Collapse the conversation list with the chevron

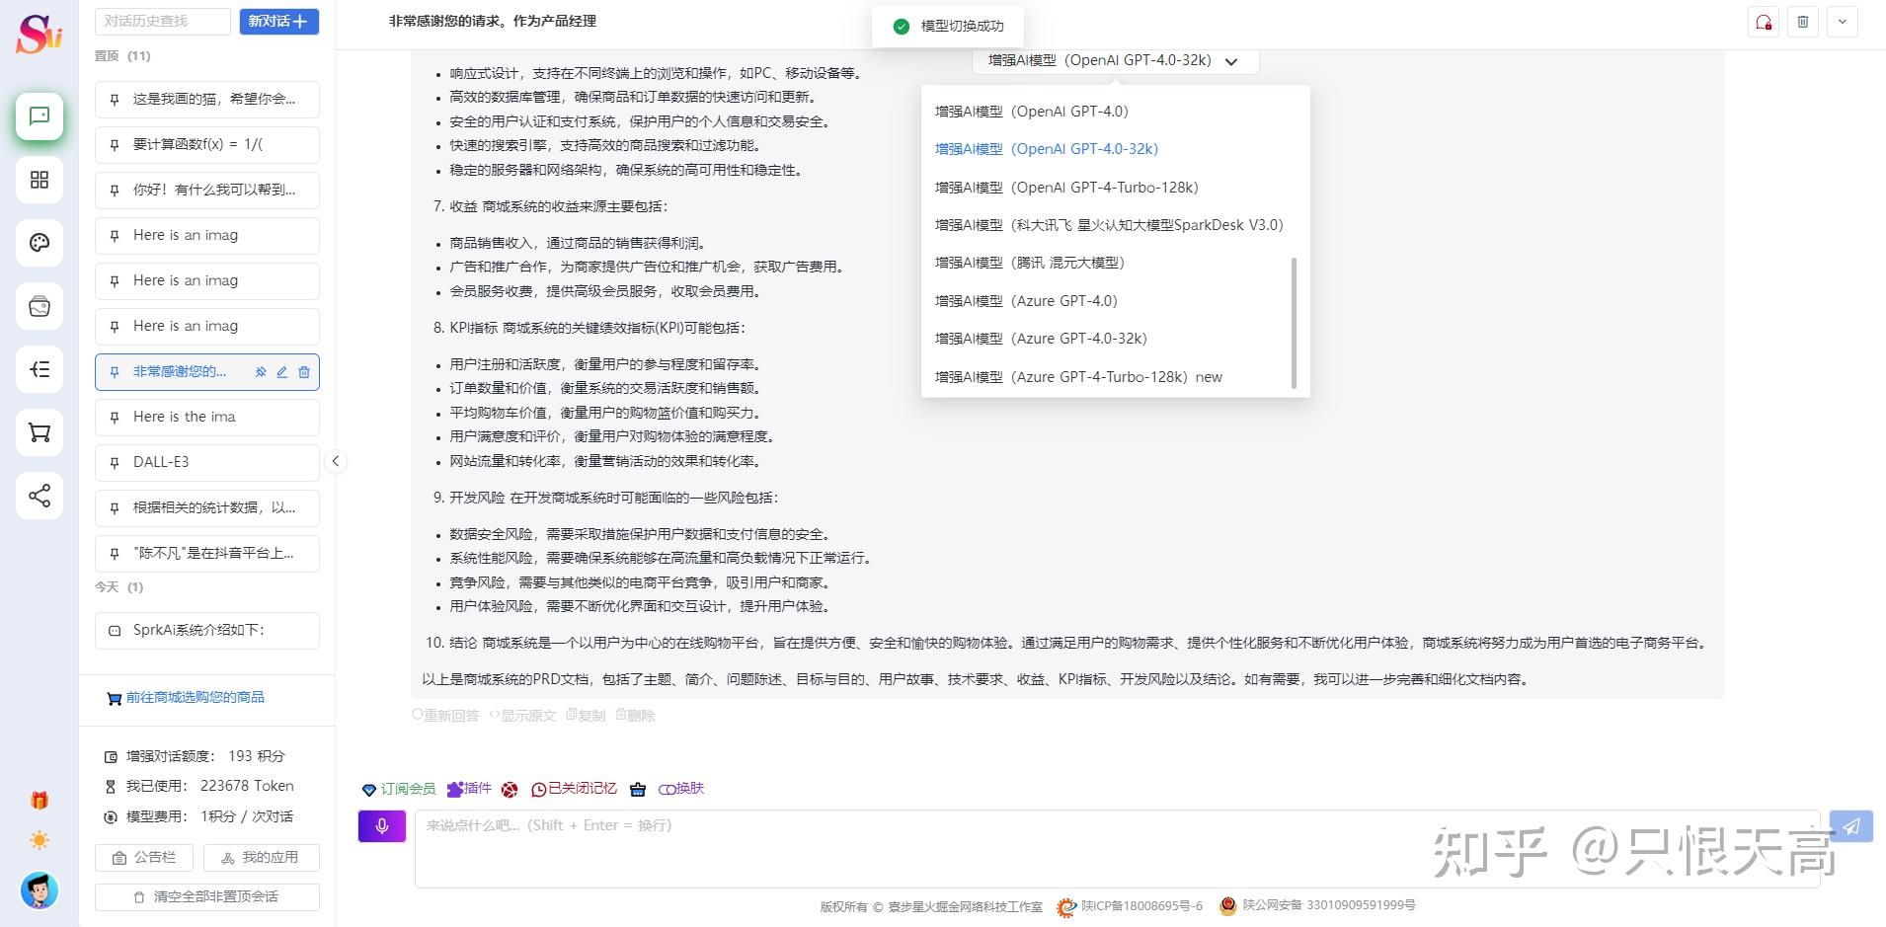coord(336,460)
